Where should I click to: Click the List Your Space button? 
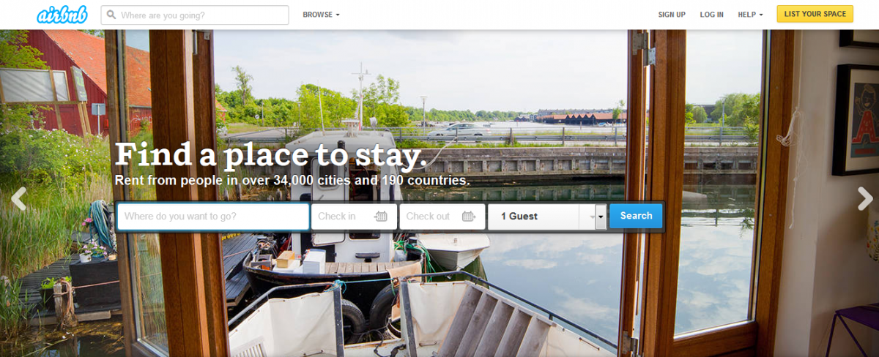click(x=815, y=14)
